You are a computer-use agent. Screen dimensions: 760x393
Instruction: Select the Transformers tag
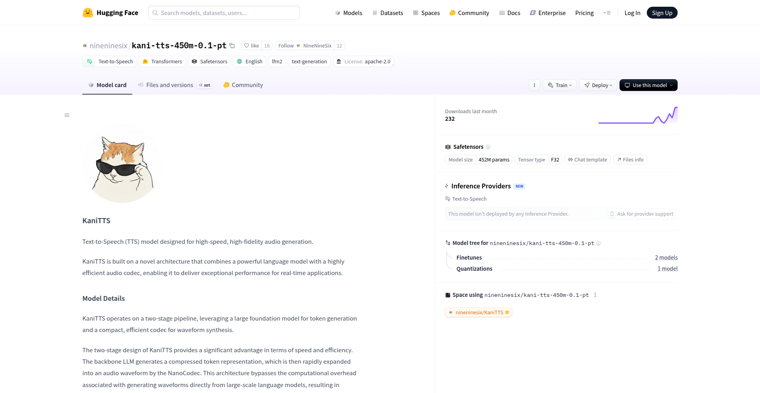(x=162, y=61)
